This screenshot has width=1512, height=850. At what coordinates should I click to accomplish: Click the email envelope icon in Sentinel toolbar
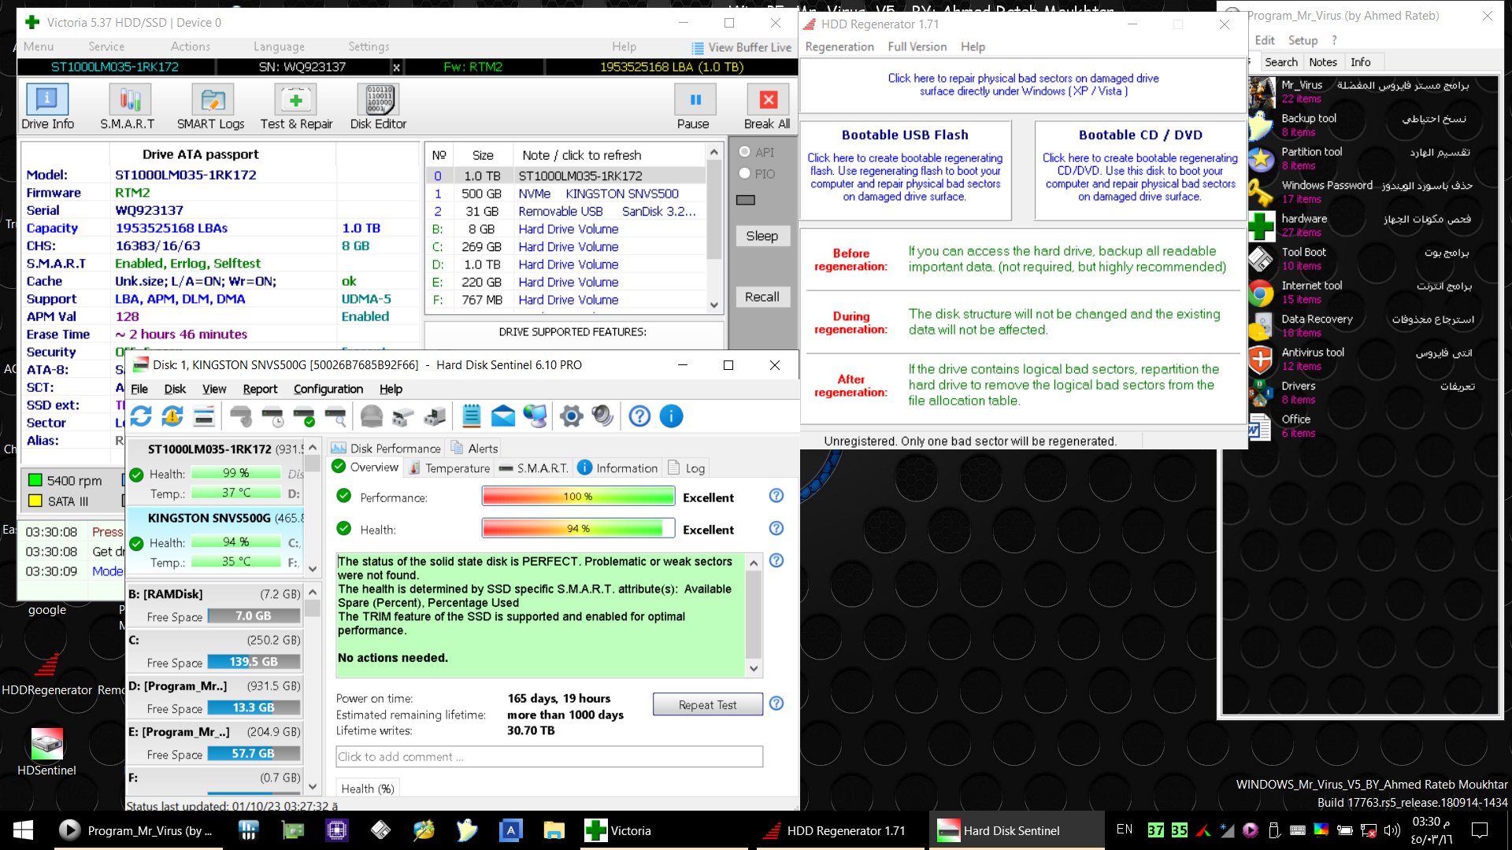coord(503,416)
